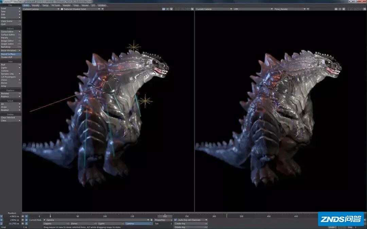Click the camera snapshot icon in right viewport
Viewport: 367px width, 229px height.
click(336, 9)
